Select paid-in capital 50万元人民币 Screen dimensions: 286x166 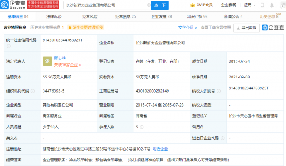147,77
